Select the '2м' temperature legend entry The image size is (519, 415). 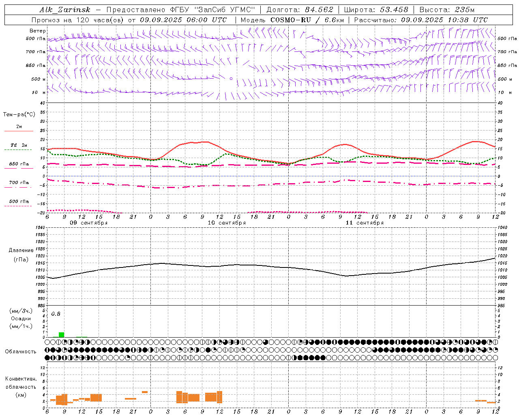(x=19, y=126)
